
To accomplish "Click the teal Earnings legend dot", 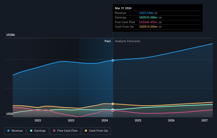I will (x=31, y=131).
